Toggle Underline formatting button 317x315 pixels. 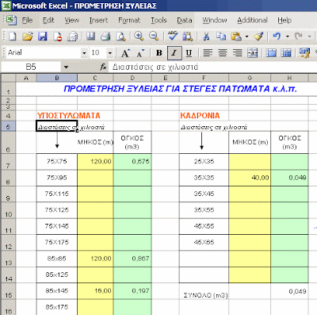click(x=189, y=53)
